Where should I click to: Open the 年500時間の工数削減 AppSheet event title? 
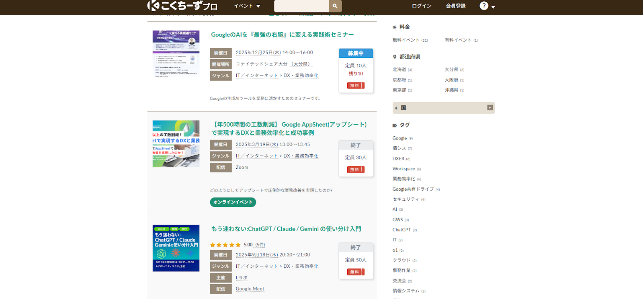pyautogui.click(x=289, y=129)
